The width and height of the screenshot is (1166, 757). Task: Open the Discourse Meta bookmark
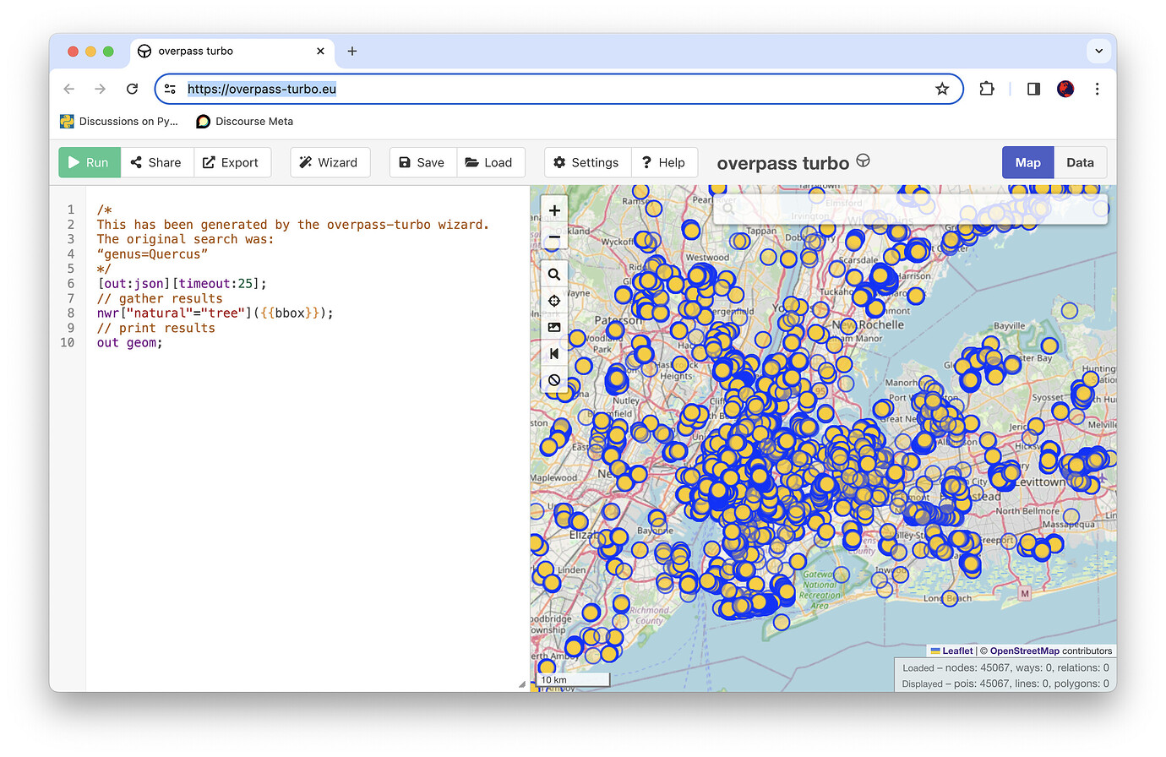pyautogui.click(x=244, y=121)
